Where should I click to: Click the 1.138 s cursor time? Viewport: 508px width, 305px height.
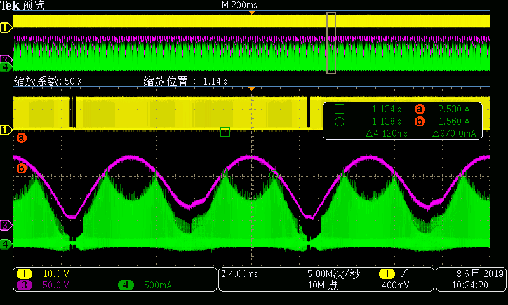point(386,121)
